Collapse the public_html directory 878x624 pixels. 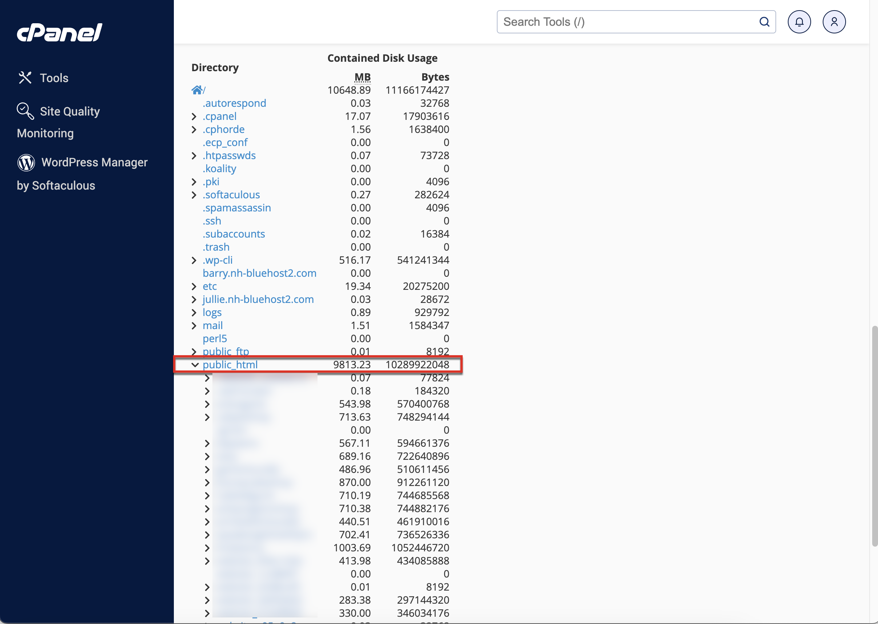pyautogui.click(x=195, y=365)
